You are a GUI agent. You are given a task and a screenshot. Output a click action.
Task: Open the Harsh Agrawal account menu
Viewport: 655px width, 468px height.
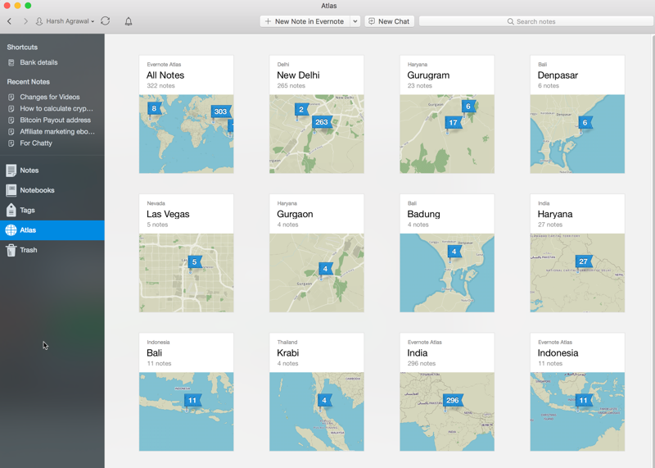pos(65,21)
